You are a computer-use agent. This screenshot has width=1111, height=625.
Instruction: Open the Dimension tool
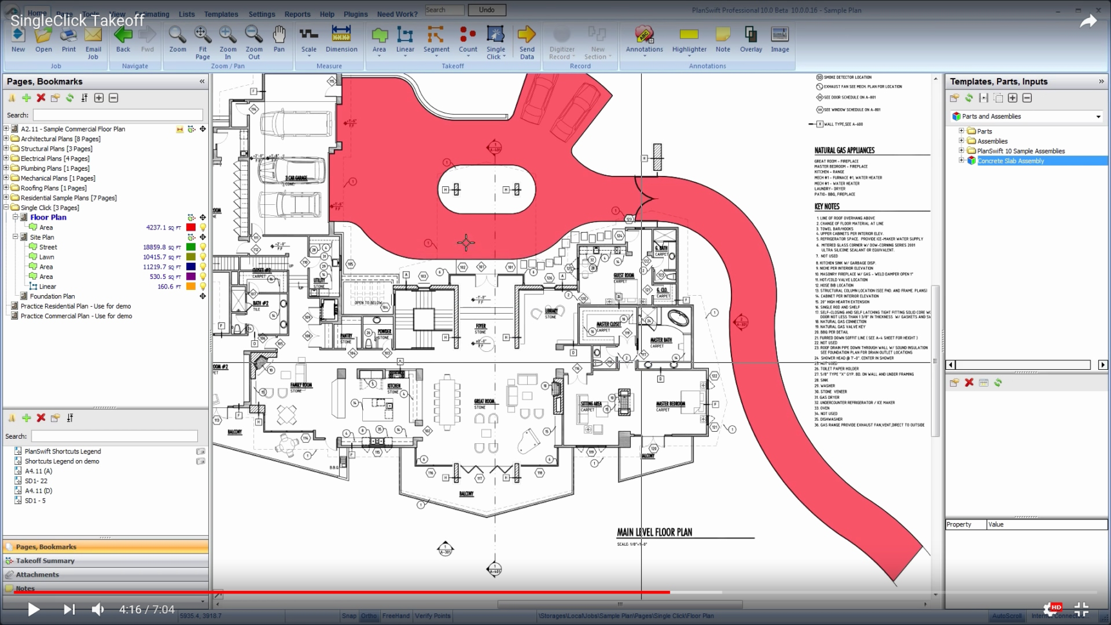(x=342, y=39)
